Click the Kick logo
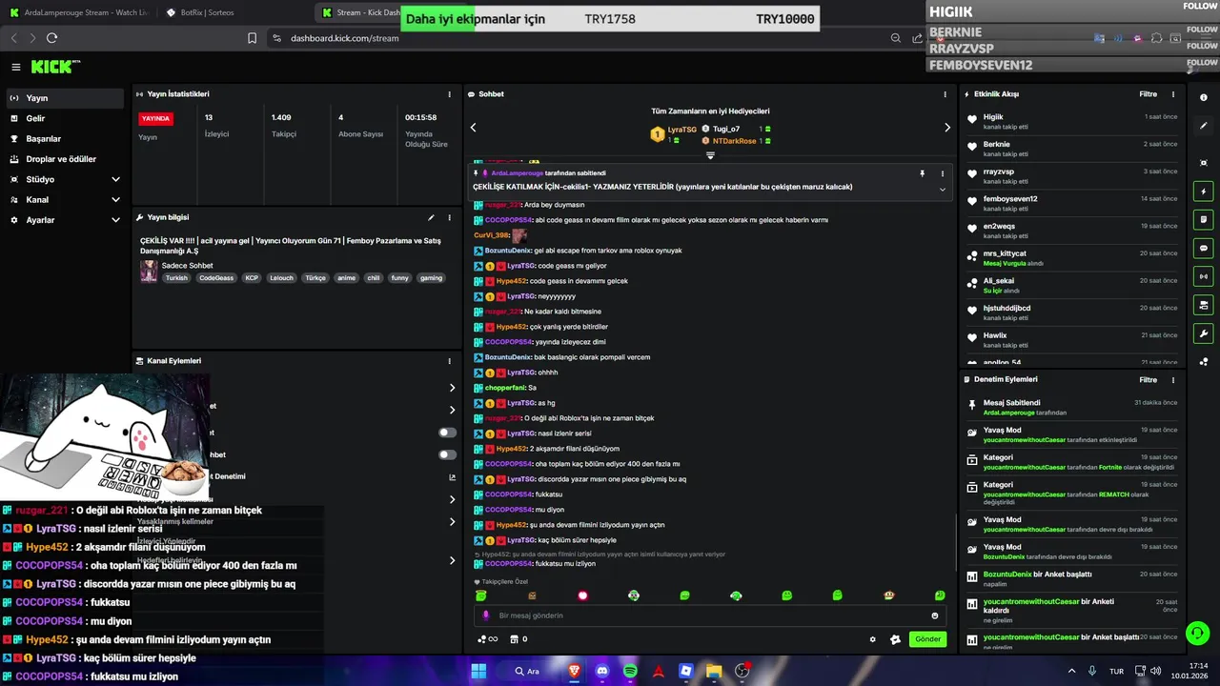The image size is (1220, 686). point(54,67)
